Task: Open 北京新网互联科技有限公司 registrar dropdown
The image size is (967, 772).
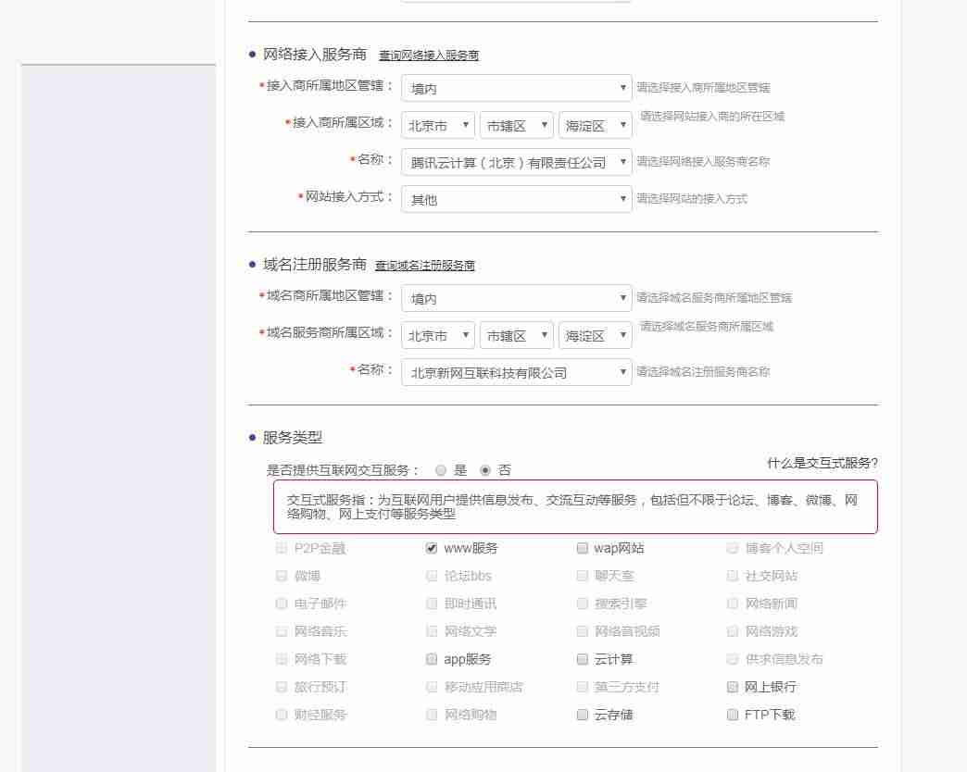Action: [516, 372]
